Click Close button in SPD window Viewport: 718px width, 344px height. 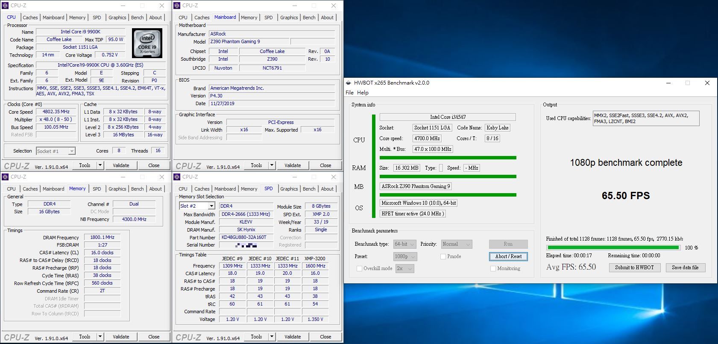(x=325, y=337)
